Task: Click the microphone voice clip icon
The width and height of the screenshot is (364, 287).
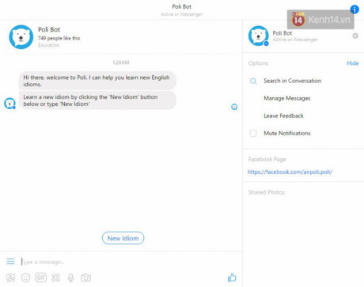Action: (70, 278)
